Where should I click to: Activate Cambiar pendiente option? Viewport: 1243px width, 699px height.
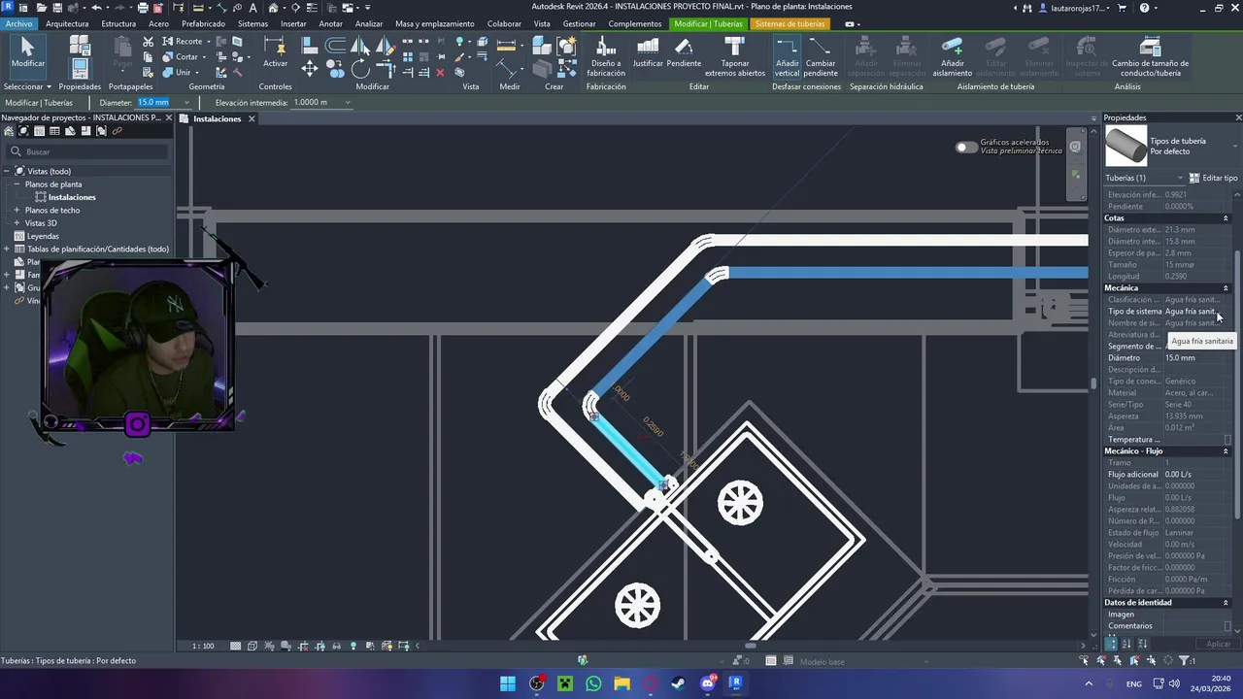821,58
